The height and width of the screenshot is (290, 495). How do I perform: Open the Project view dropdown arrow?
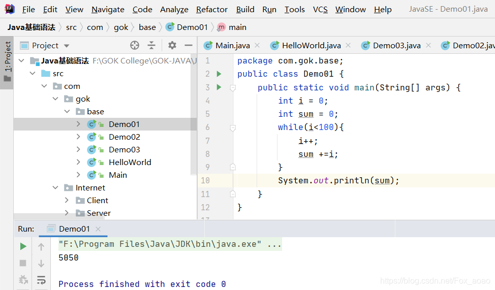pyautogui.click(x=66, y=46)
